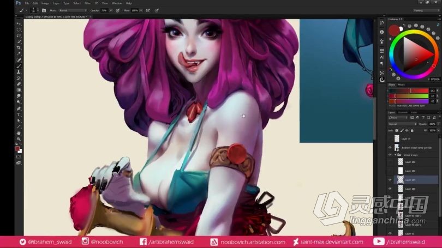Hide Layer 104 visibility eye

click(390, 180)
